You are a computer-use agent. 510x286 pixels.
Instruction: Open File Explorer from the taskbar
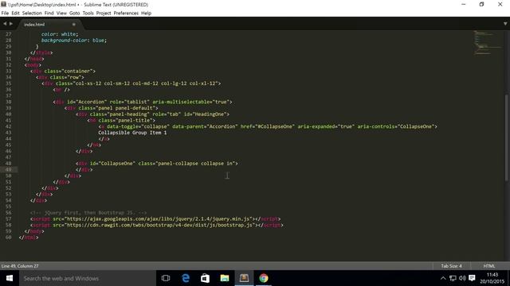[x=225, y=278]
